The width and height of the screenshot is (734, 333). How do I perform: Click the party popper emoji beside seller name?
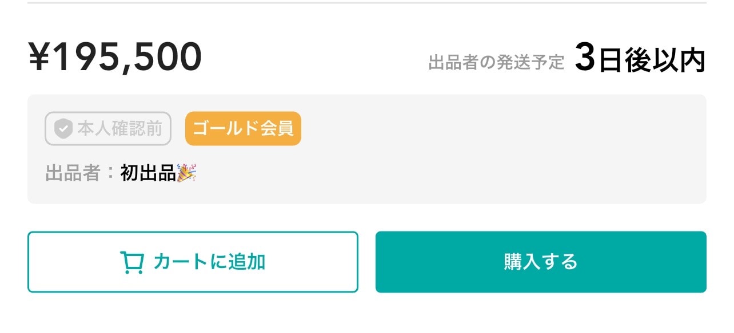pyautogui.click(x=187, y=173)
